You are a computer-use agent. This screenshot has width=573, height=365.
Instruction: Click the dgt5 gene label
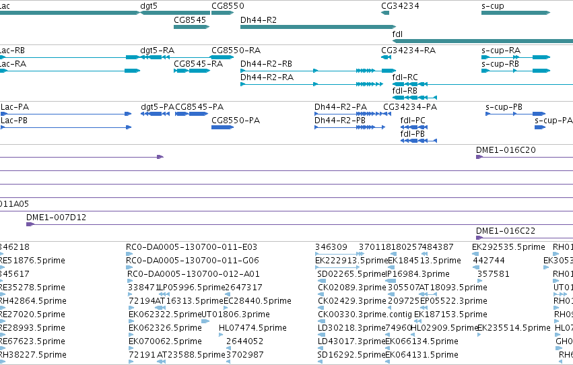click(149, 6)
